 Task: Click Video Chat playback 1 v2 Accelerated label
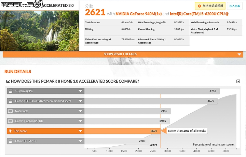coord(205,31)
